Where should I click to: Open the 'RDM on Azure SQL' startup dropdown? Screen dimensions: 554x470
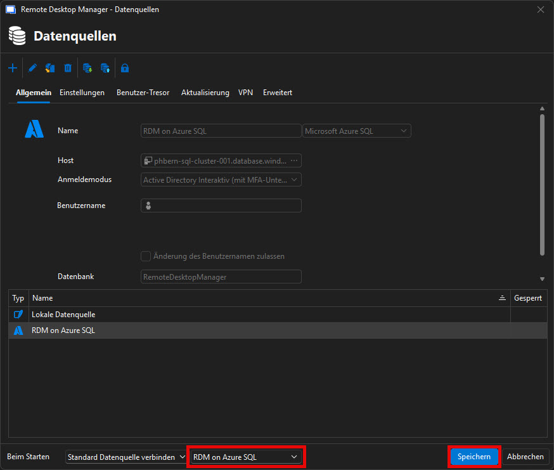pyautogui.click(x=246, y=457)
